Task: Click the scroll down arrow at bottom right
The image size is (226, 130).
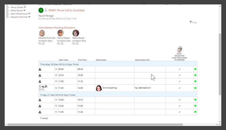Action: click(220, 122)
